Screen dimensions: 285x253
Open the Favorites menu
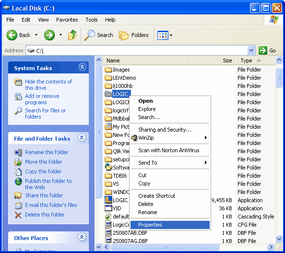point(67,20)
